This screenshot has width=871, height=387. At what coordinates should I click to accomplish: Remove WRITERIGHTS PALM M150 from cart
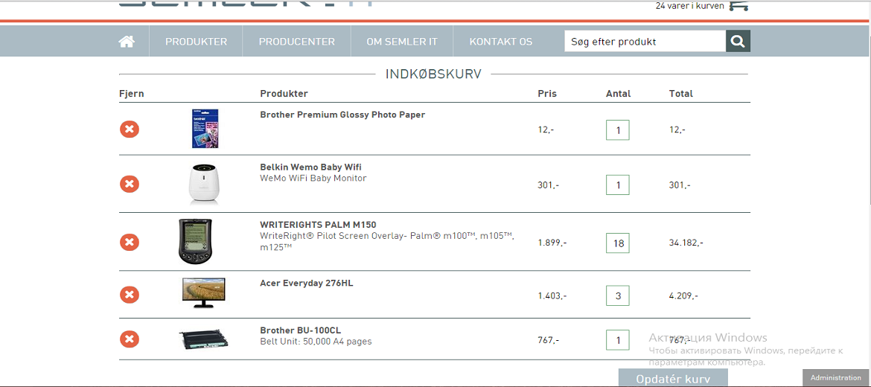[130, 243]
